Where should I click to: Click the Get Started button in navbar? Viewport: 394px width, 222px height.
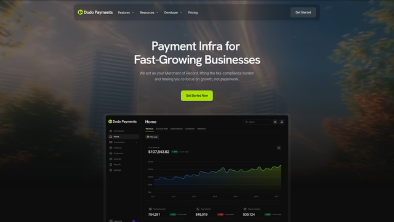pos(303,12)
